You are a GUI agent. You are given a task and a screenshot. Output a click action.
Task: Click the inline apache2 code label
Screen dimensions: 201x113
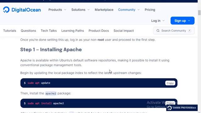pos(51,94)
